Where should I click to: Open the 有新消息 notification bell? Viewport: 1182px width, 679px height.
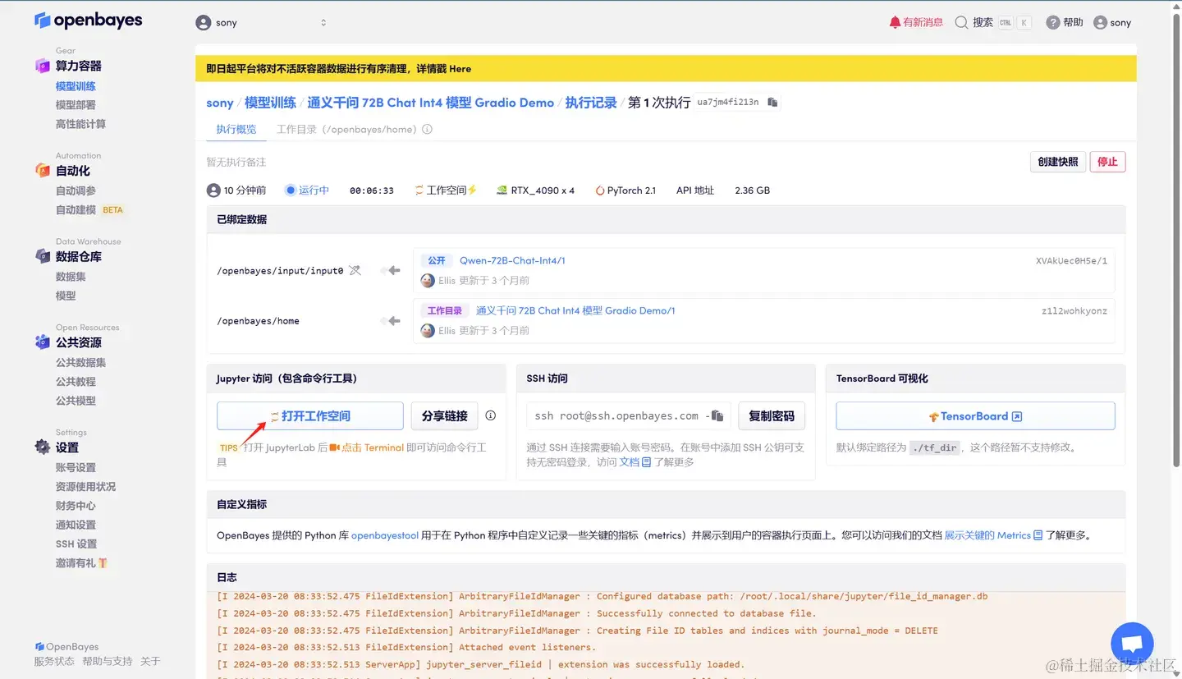pos(916,23)
